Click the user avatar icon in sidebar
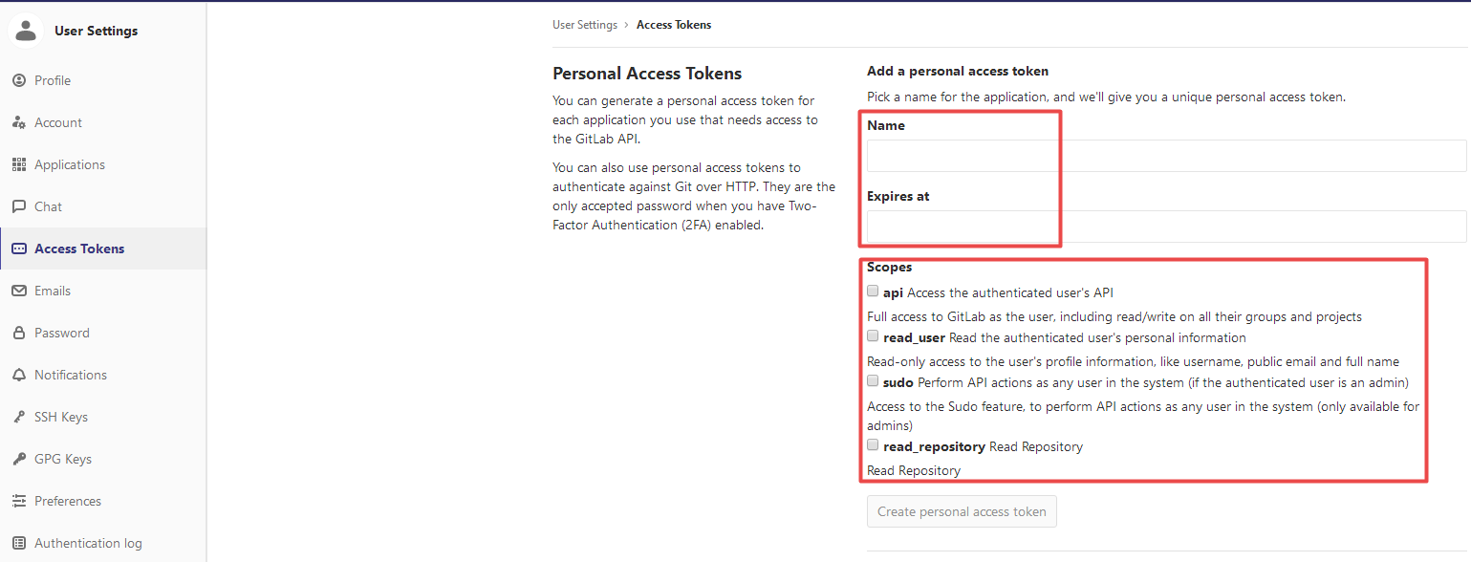The width and height of the screenshot is (1471, 562). [26, 31]
